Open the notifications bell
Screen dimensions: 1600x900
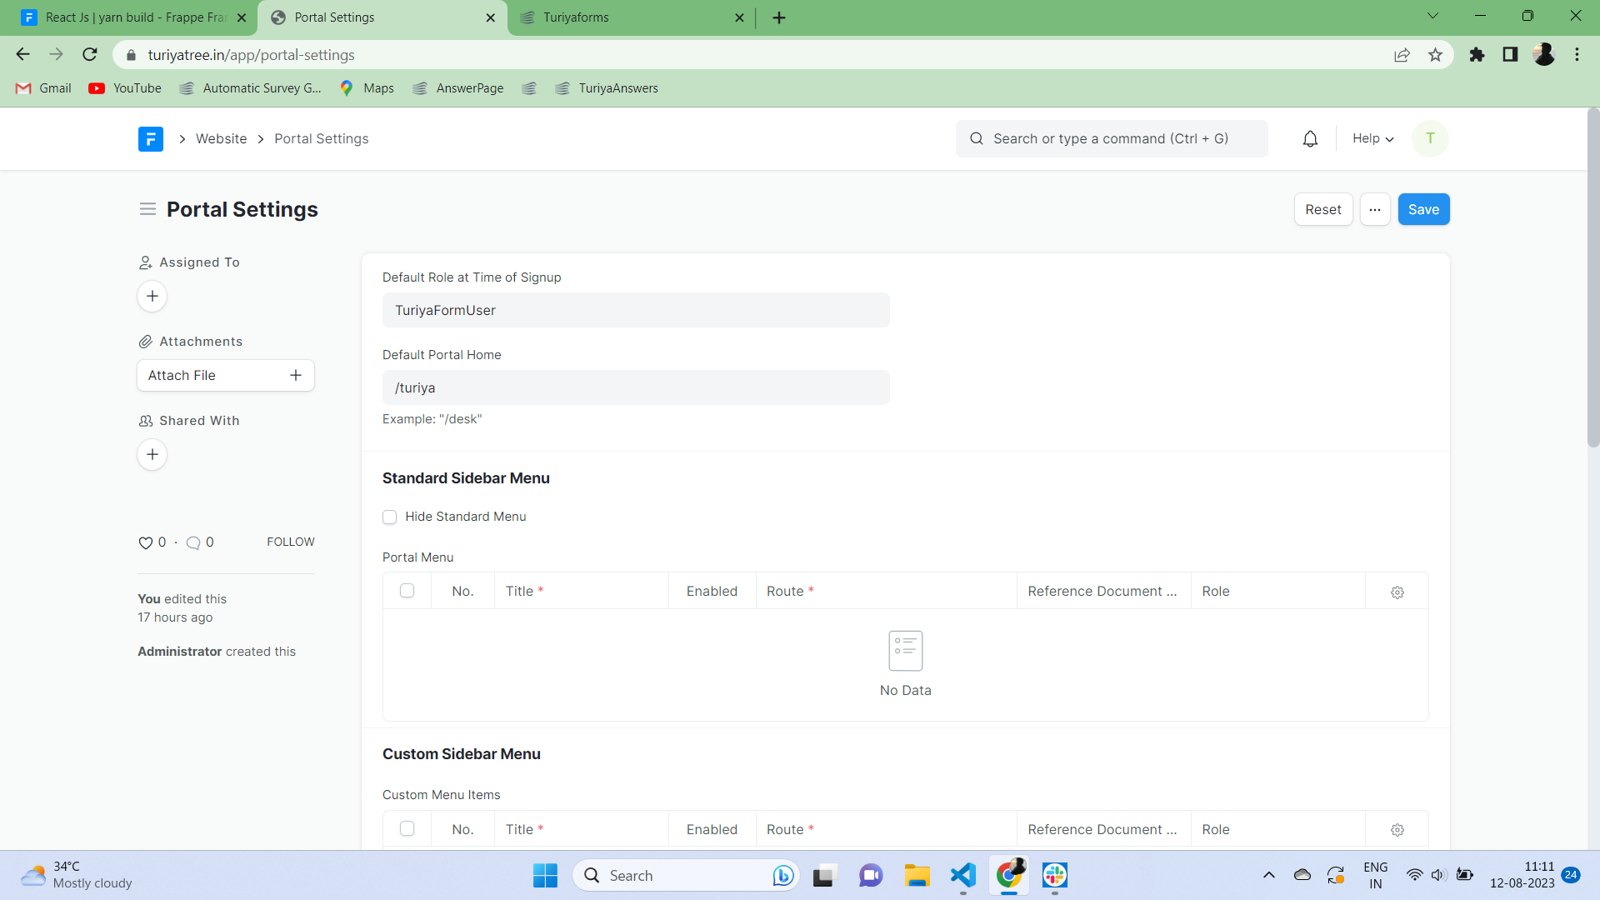1310,139
